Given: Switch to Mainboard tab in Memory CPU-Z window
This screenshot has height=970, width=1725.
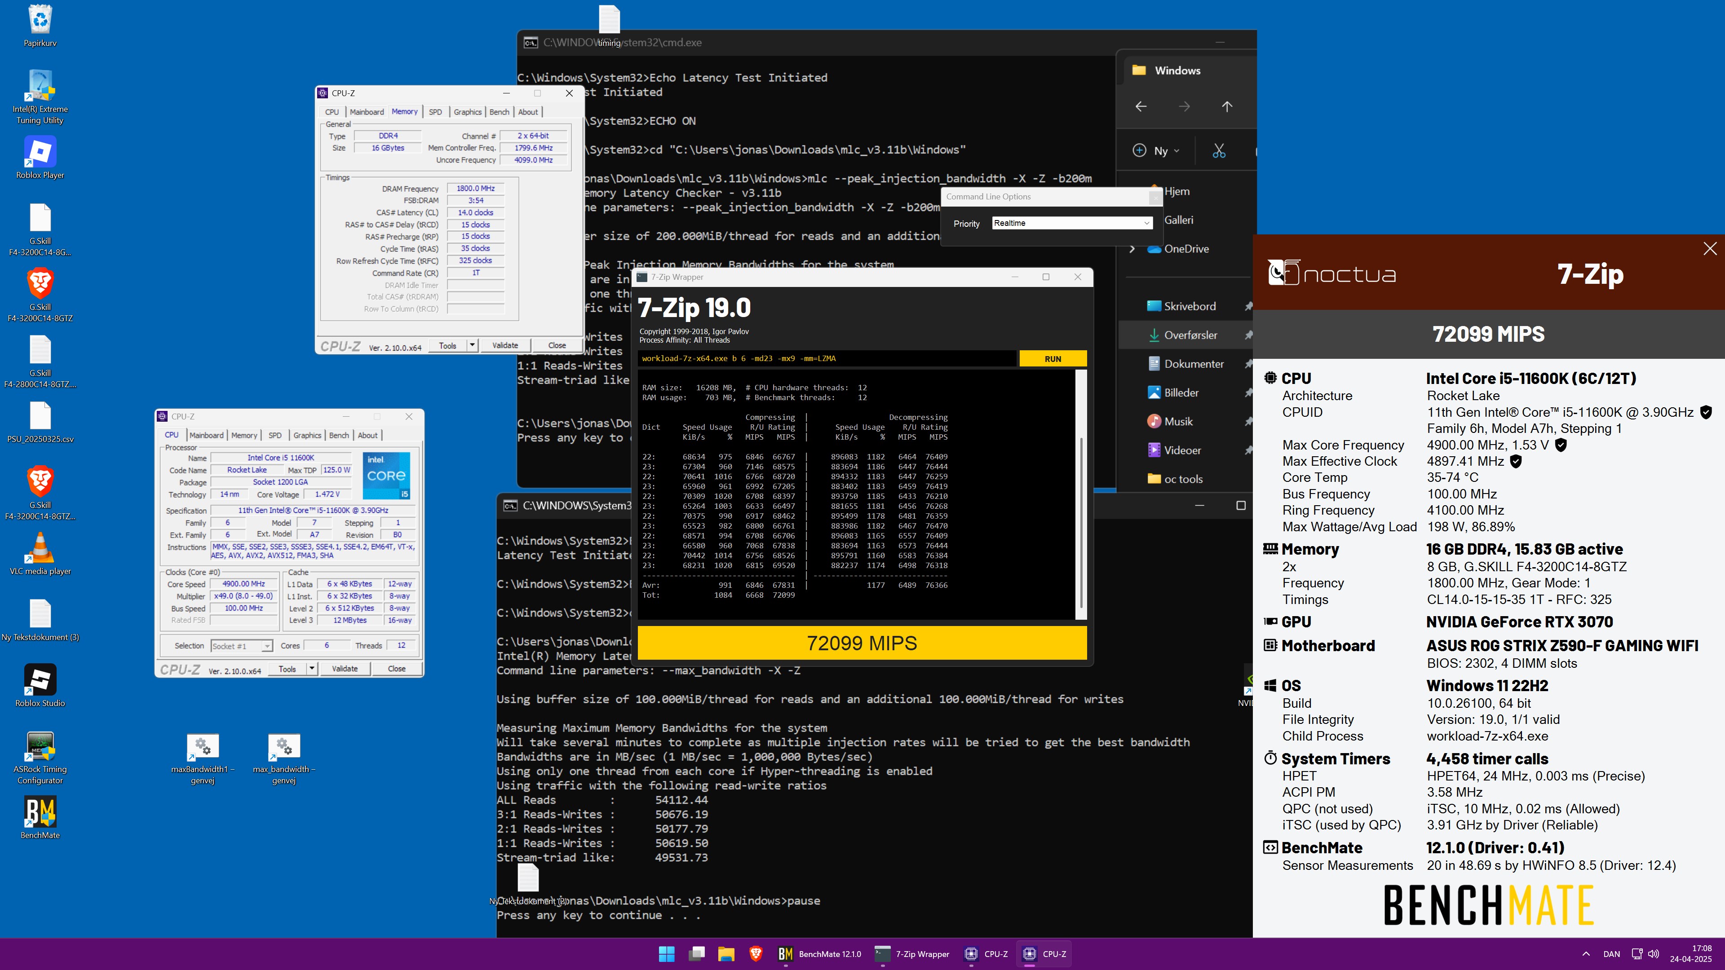Looking at the screenshot, I should coord(367,112).
